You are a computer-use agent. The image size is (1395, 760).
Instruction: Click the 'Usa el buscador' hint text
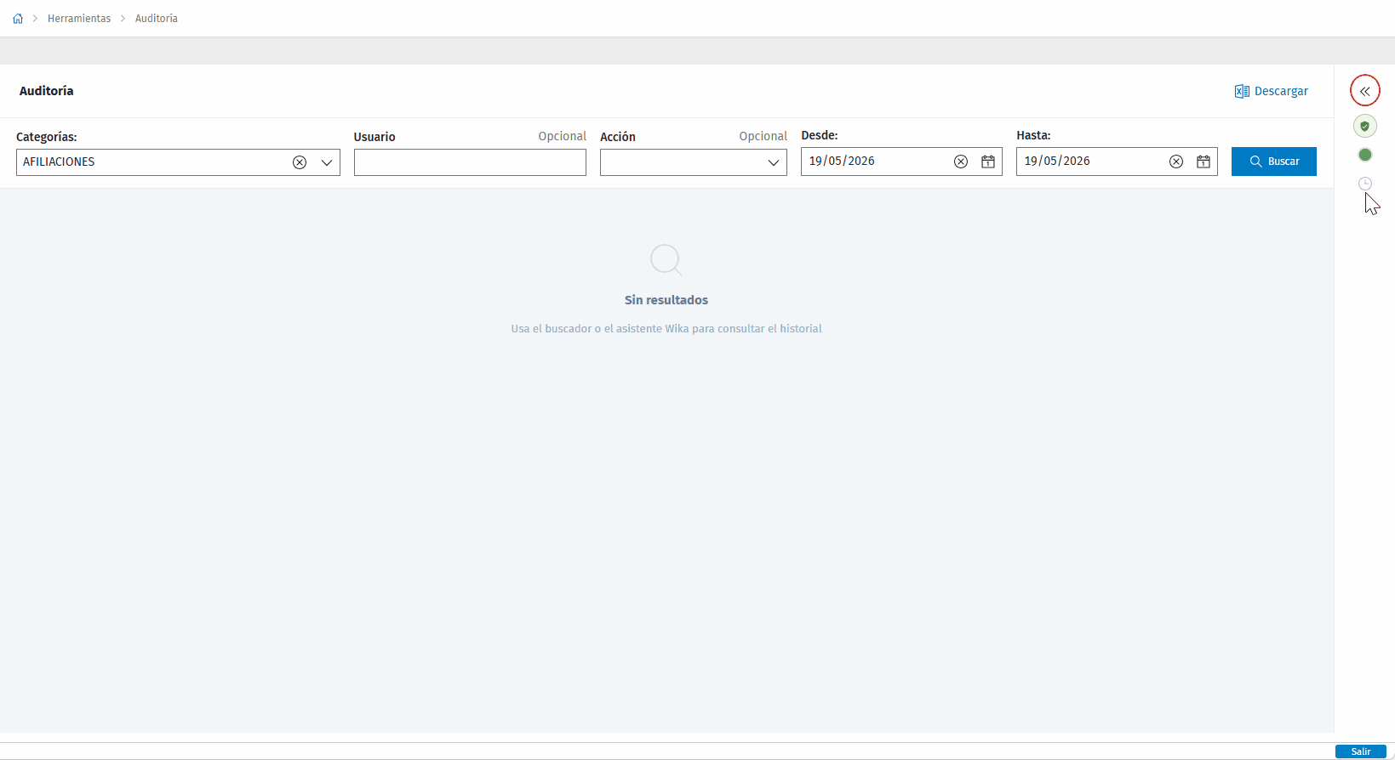click(x=666, y=329)
